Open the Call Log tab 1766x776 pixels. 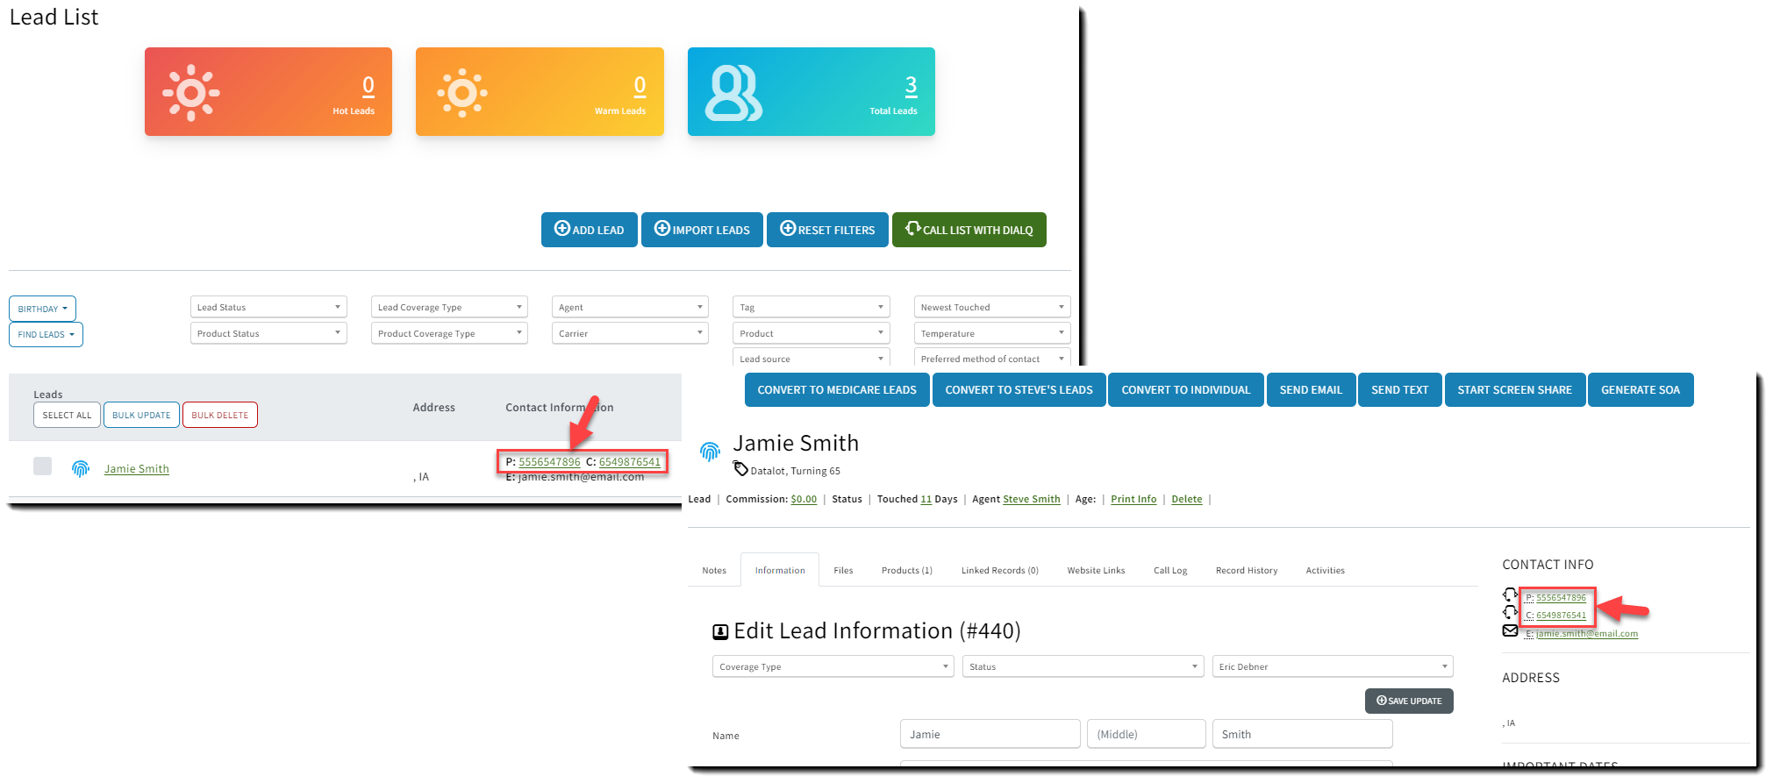[1170, 570]
